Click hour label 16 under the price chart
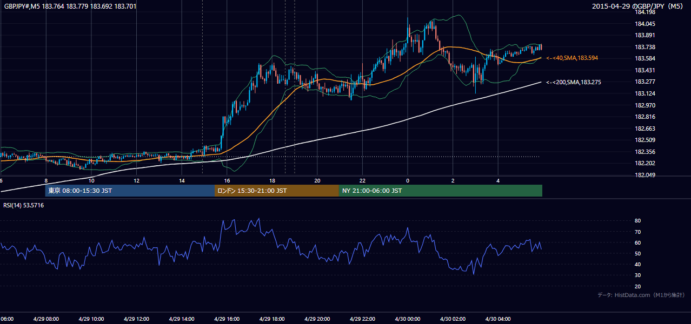 click(227, 181)
